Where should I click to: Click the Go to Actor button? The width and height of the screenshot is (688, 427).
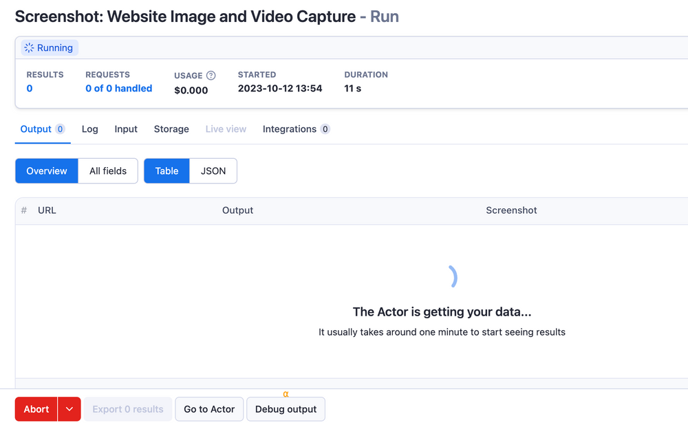point(209,409)
